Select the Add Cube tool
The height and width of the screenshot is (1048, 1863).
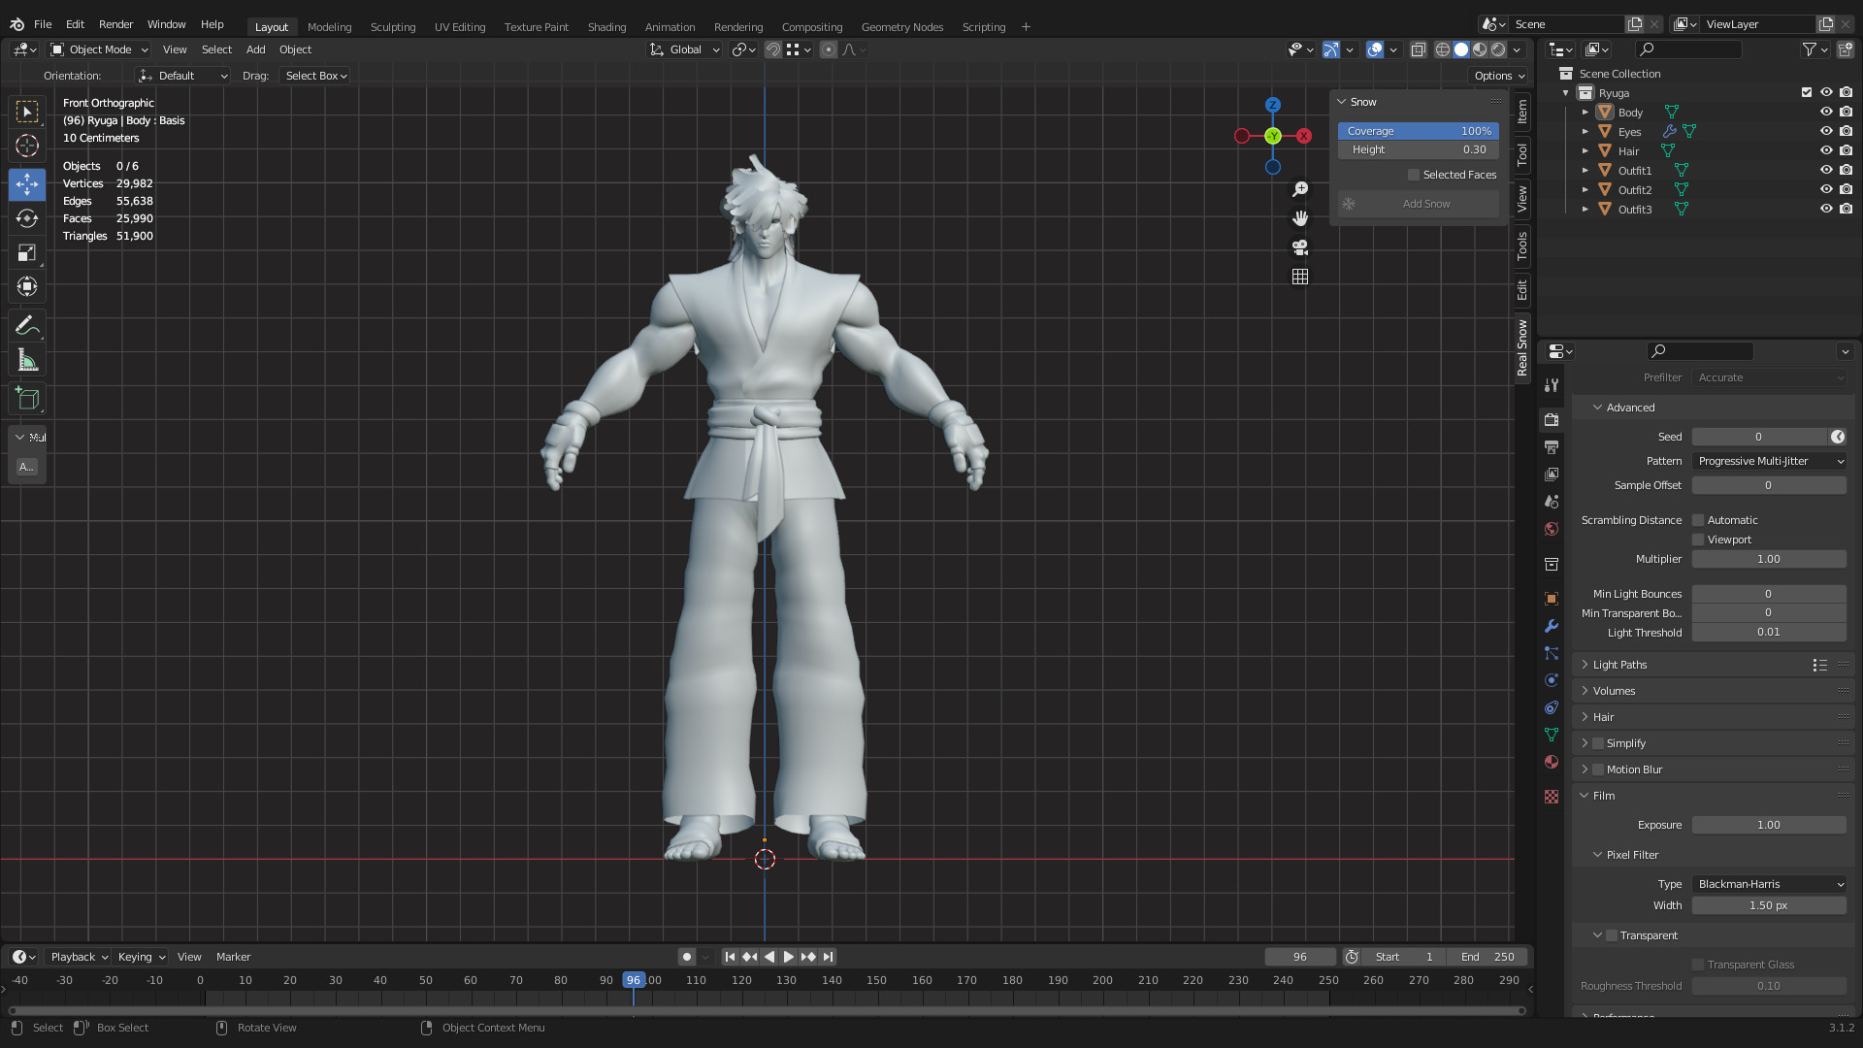pos(27,399)
